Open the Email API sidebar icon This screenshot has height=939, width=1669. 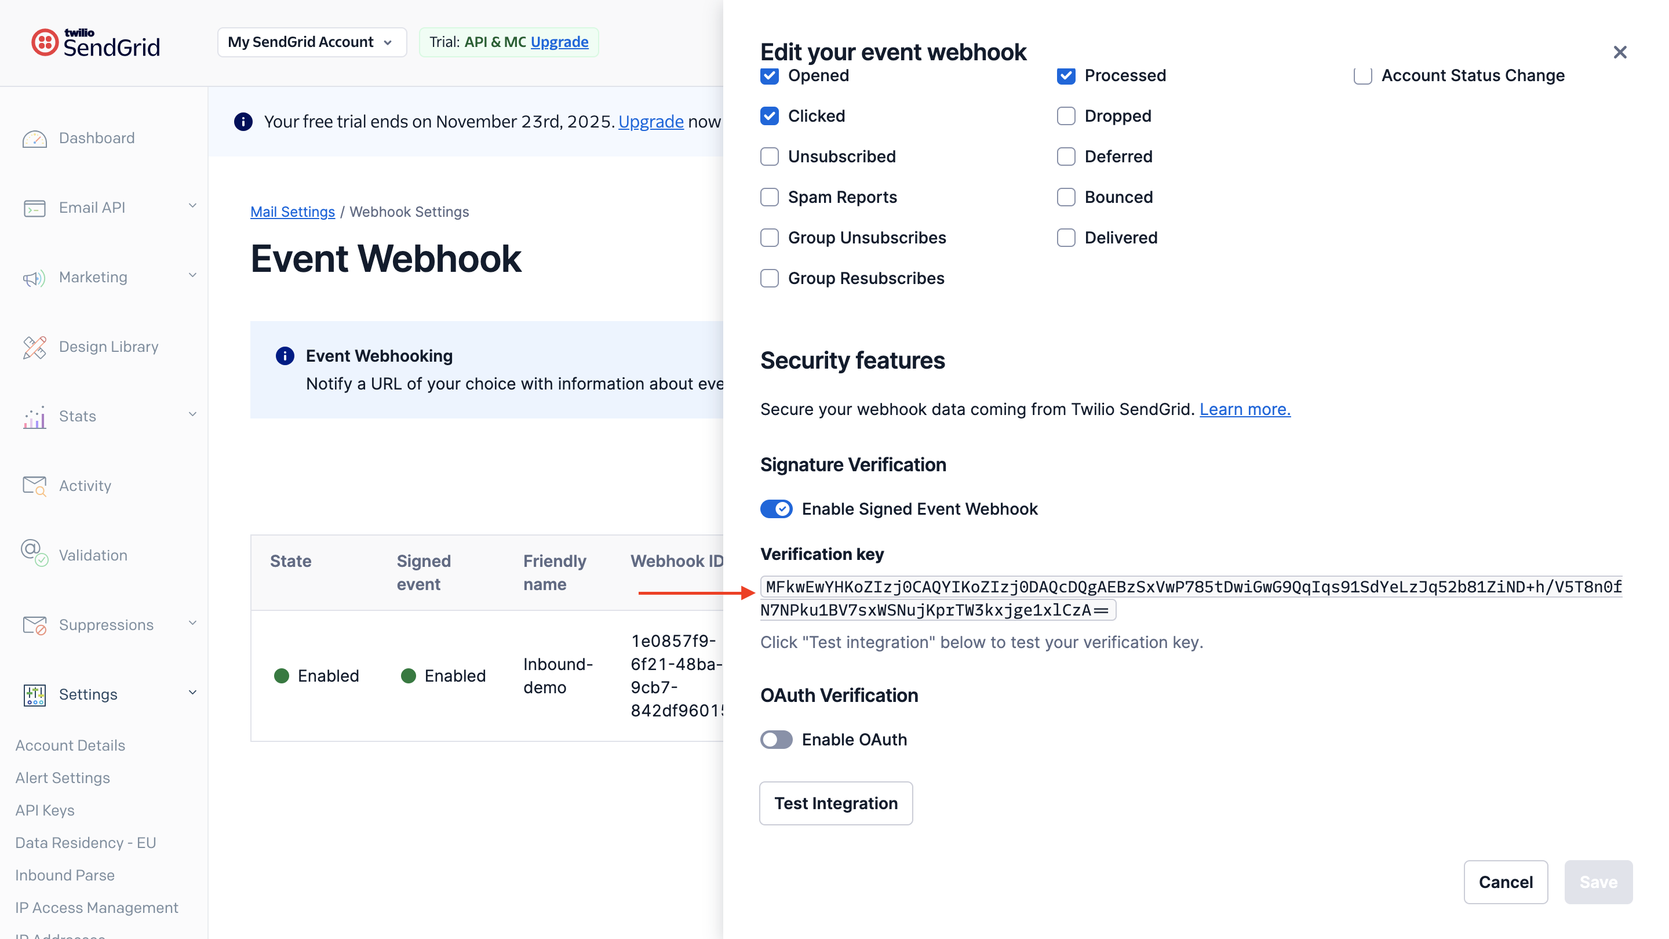coord(35,208)
